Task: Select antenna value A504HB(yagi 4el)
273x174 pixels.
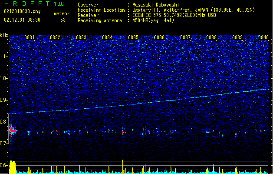Action: (x=153, y=20)
